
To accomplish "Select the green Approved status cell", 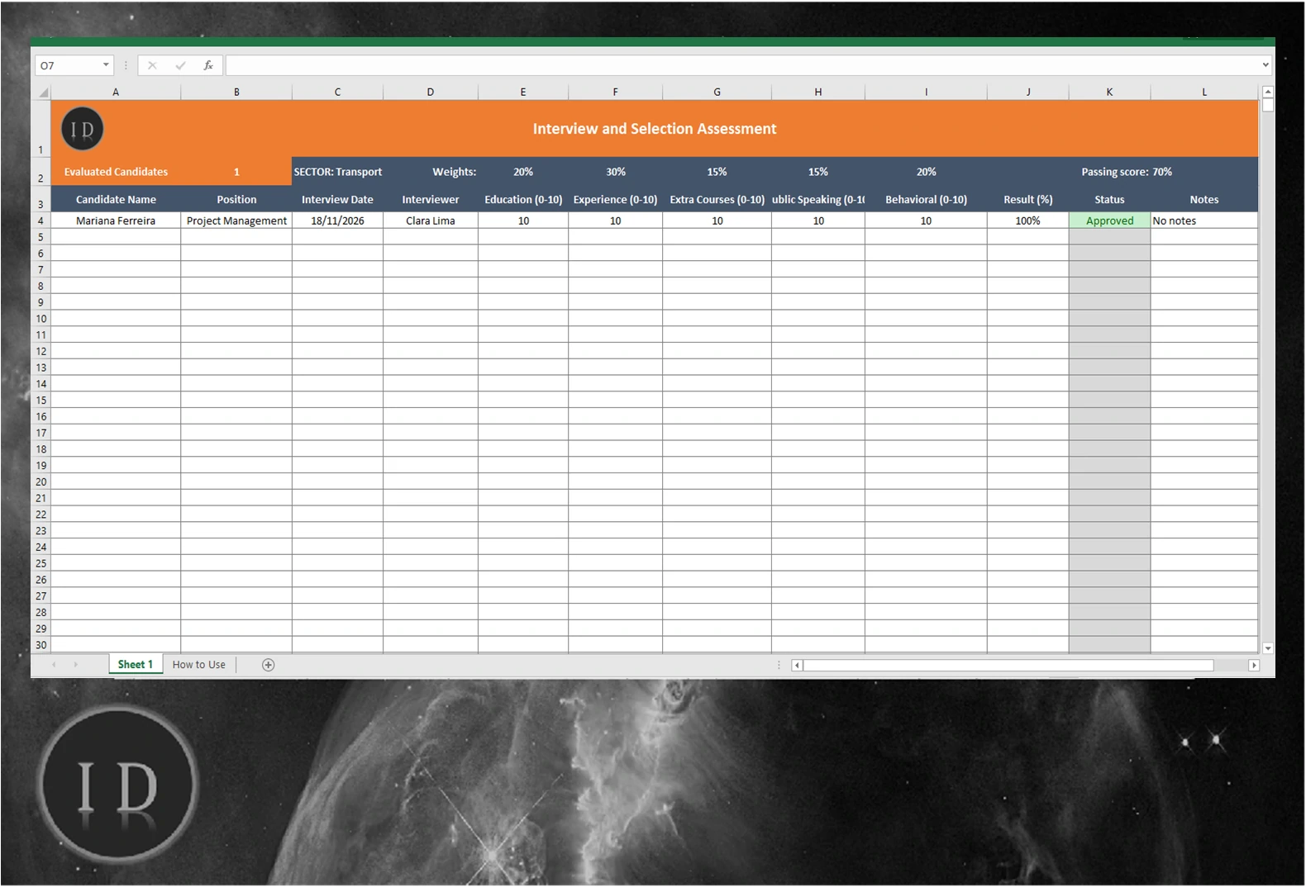I will (x=1109, y=221).
